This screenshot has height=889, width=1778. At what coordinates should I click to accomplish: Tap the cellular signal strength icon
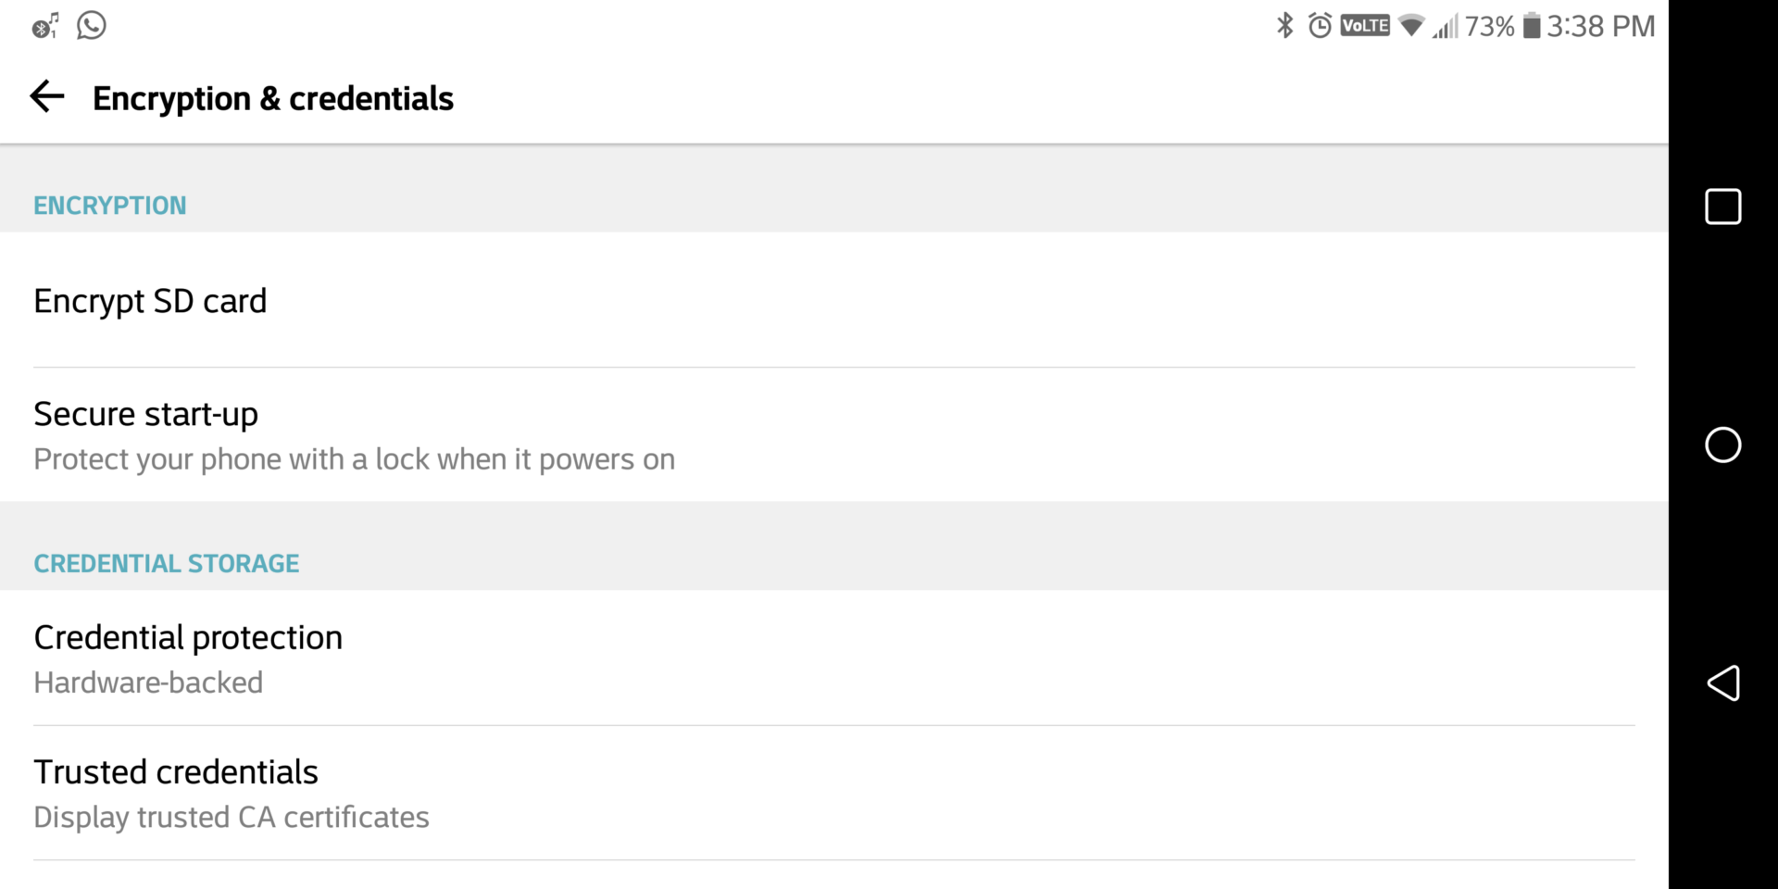point(1445,26)
